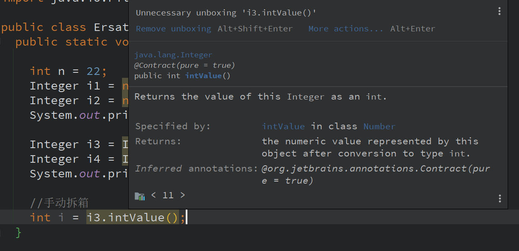
Task: Click the inferred org.jetbrains.annotations.Contract annotation text
Action: (x=376, y=168)
